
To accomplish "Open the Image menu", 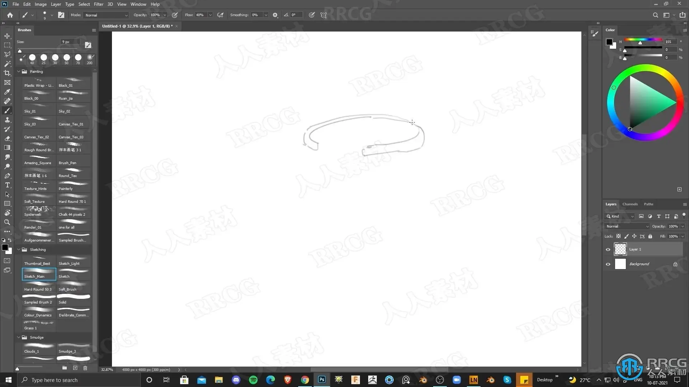I will [41, 4].
